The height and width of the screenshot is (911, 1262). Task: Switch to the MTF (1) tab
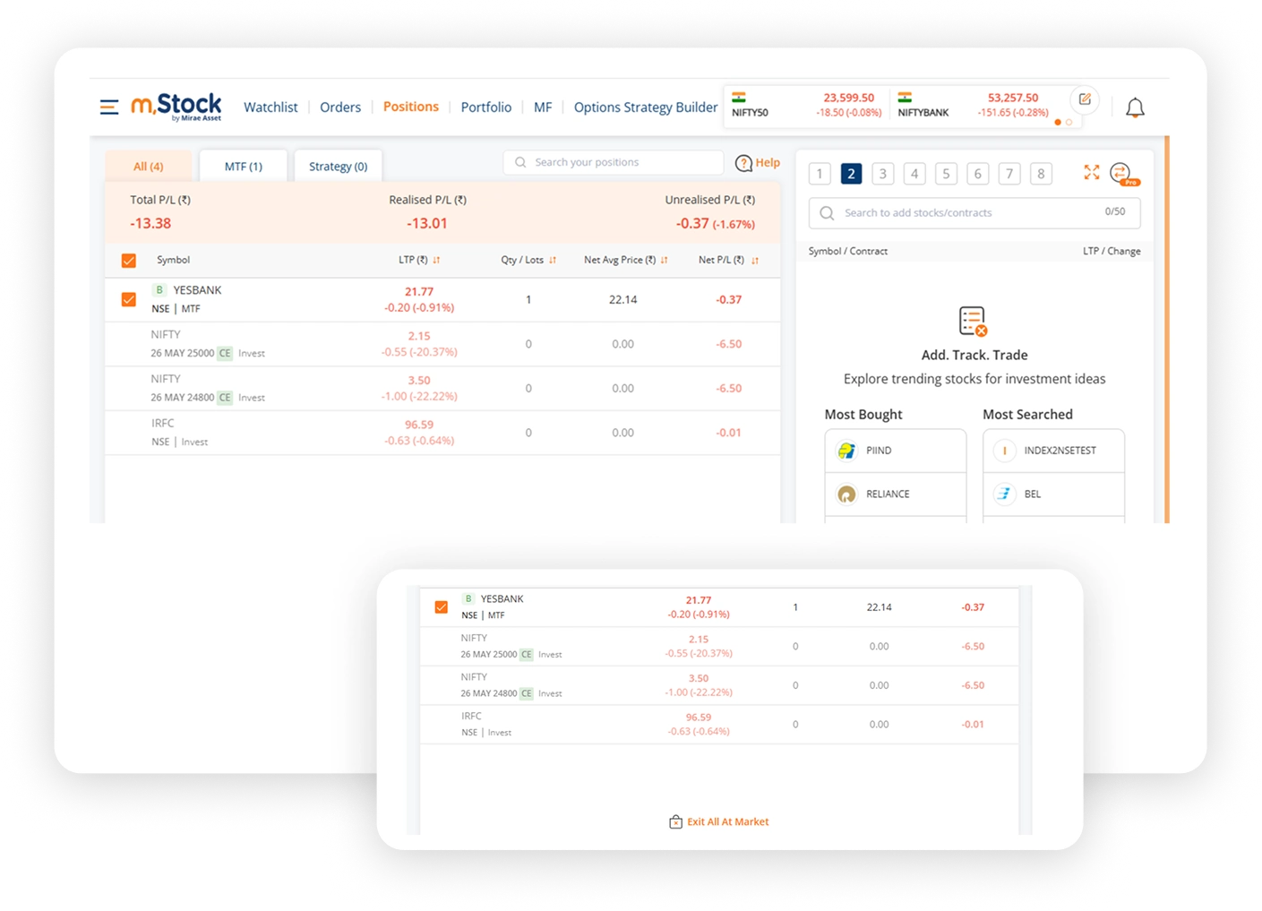244,167
